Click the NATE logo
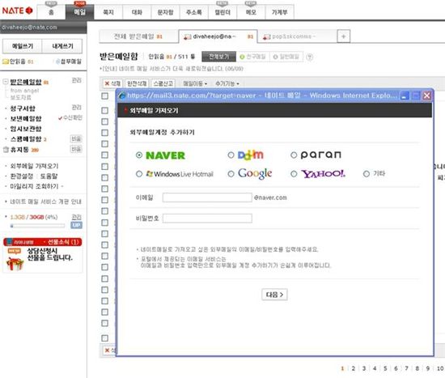Image resolution: width=445 pixels, height=378 pixels. pos(17,11)
